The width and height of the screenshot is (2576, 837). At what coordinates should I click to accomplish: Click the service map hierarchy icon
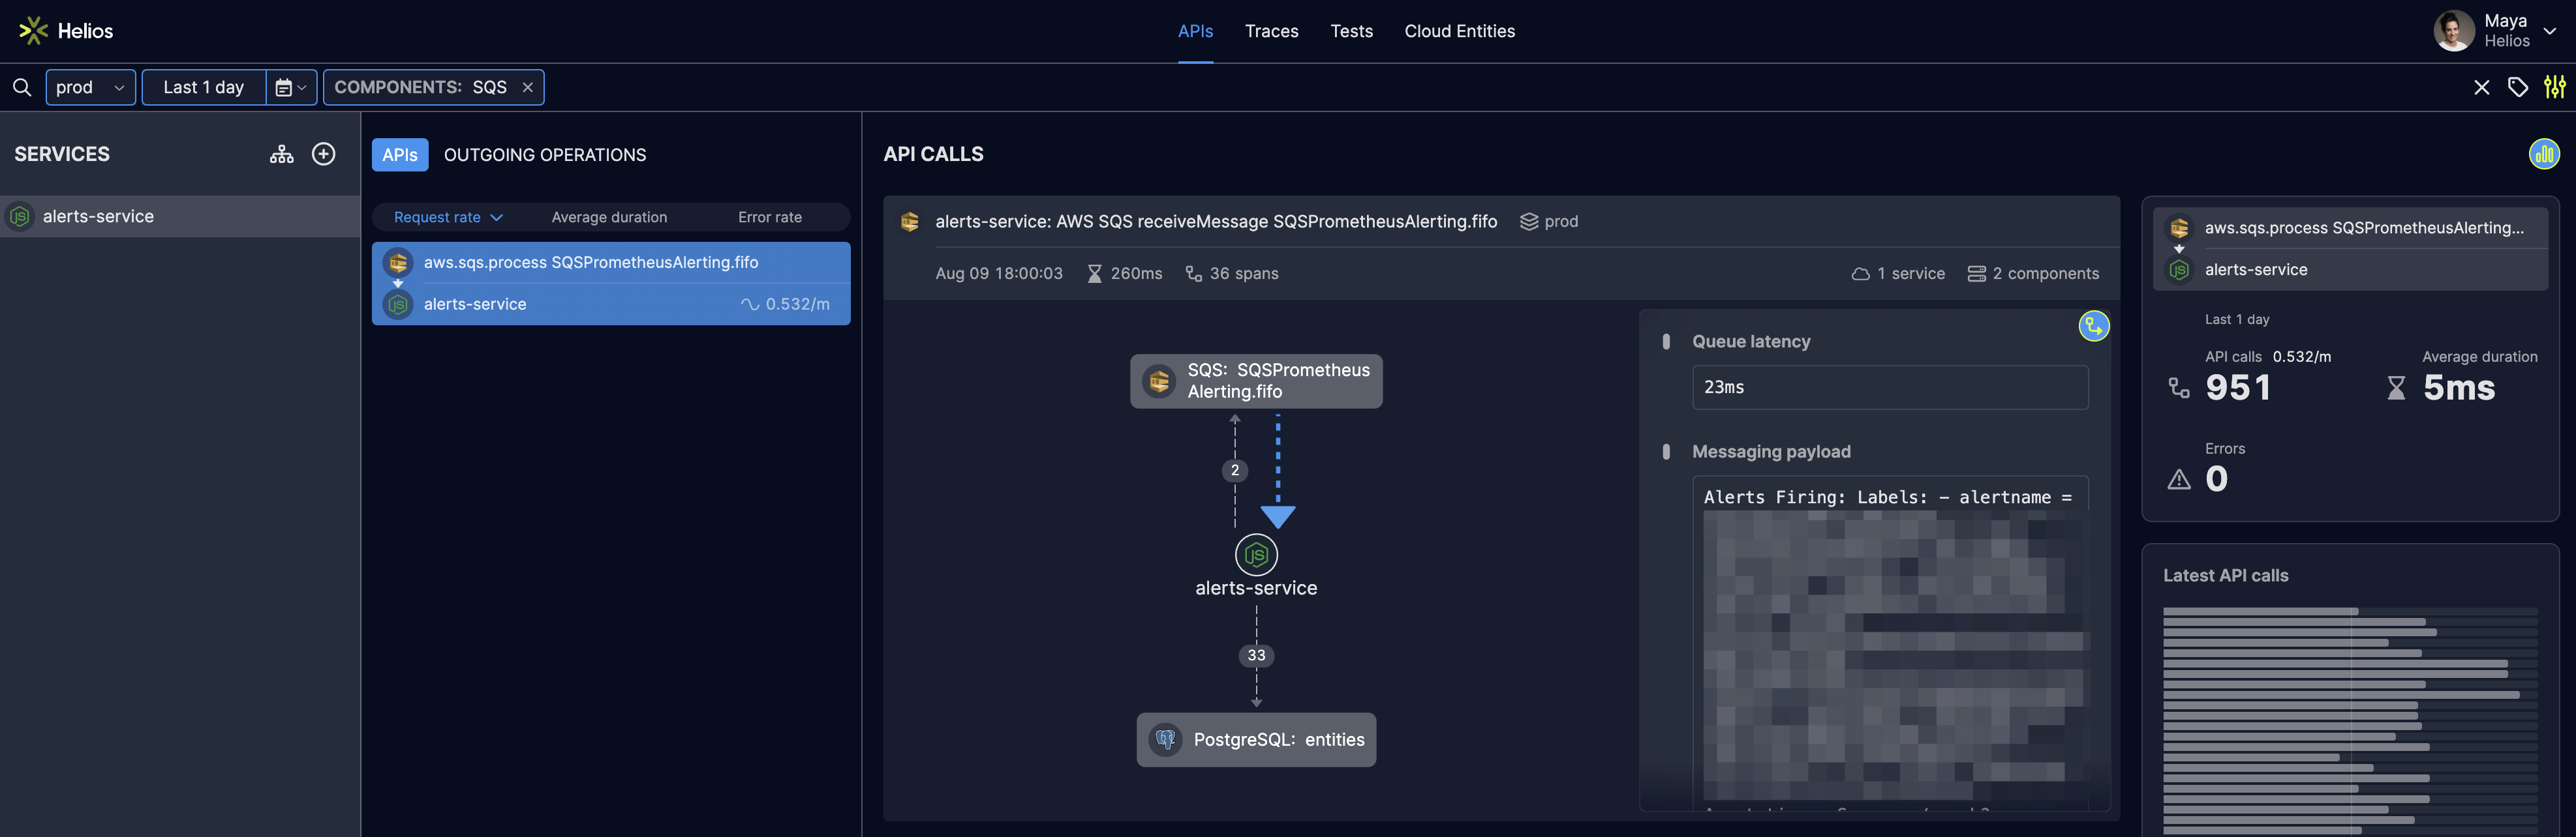click(x=282, y=154)
